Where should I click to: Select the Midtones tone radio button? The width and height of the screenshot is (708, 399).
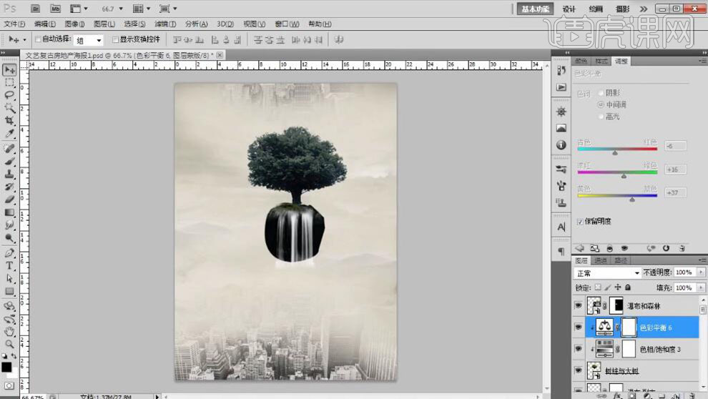(601, 104)
